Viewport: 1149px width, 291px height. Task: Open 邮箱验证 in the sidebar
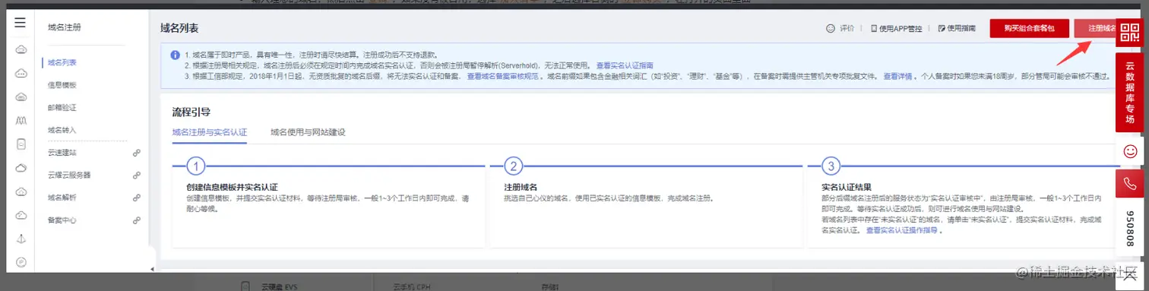pos(62,107)
